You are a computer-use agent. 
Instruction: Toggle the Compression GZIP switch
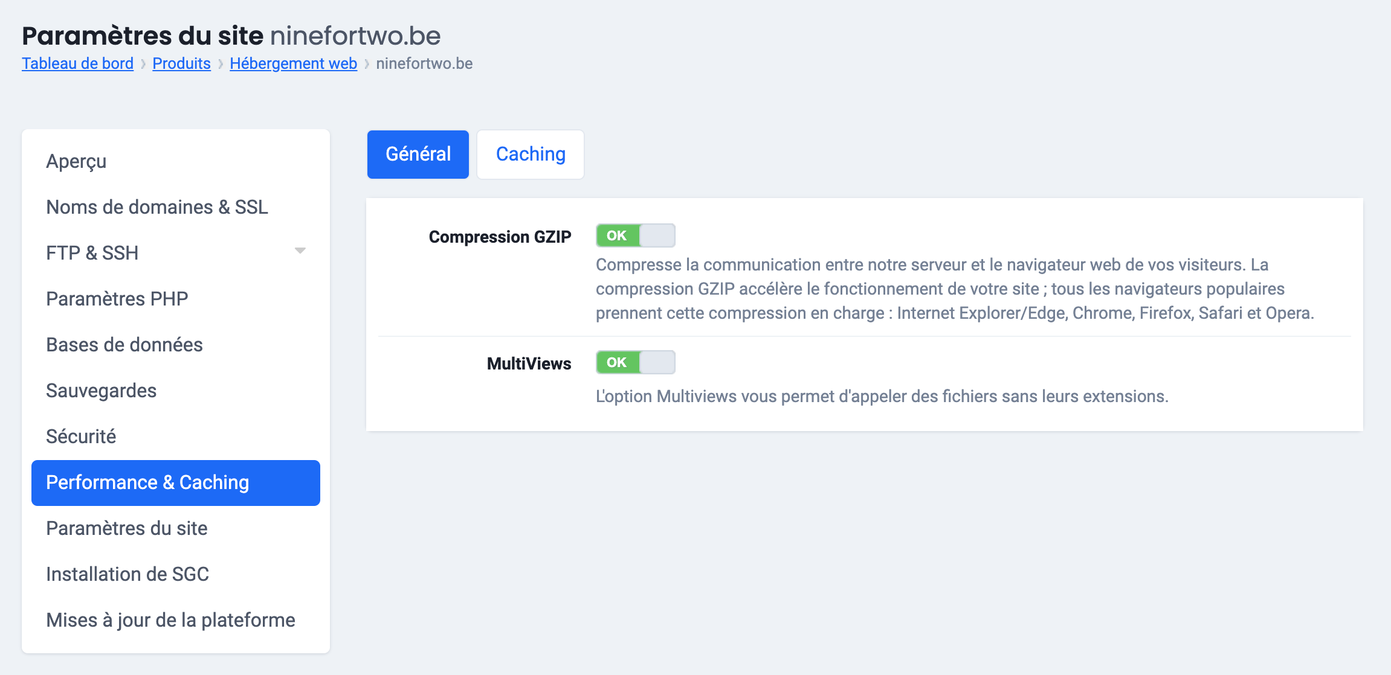pos(635,235)
